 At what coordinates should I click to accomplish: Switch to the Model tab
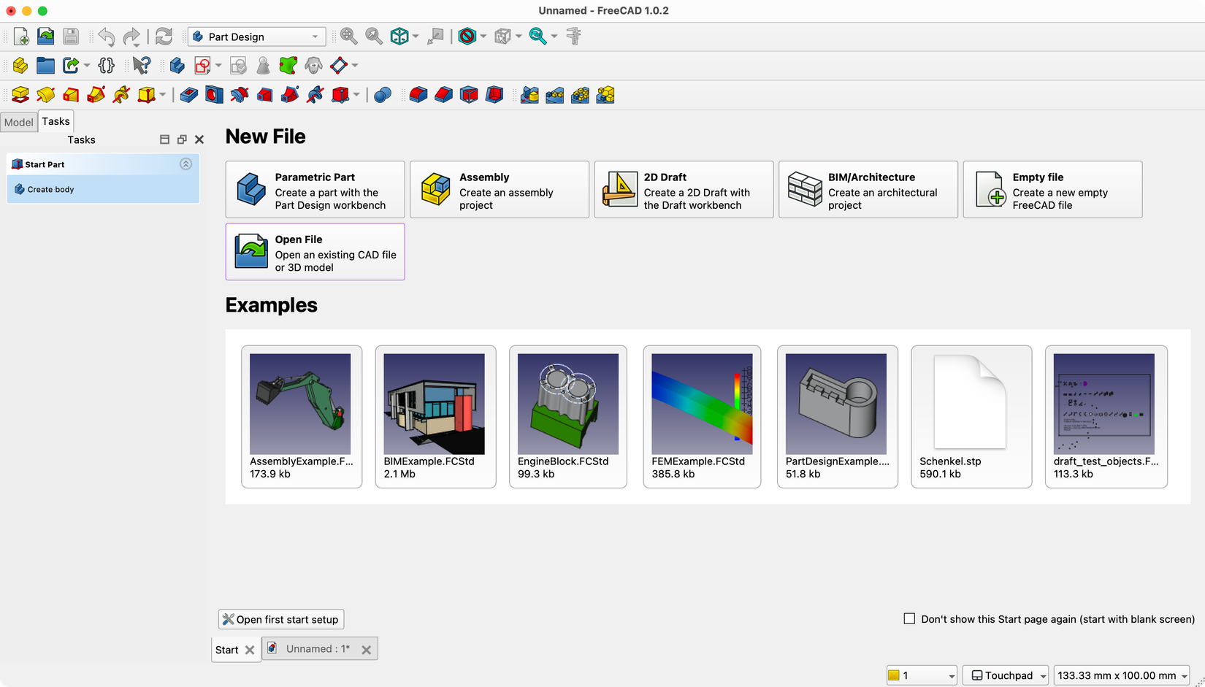coord(18,122)
